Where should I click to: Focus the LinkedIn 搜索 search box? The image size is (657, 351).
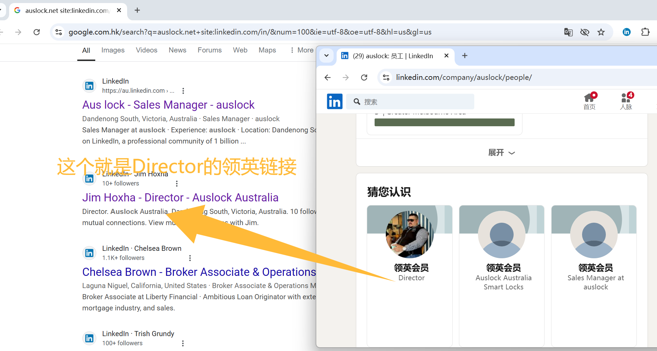point(410,102)
